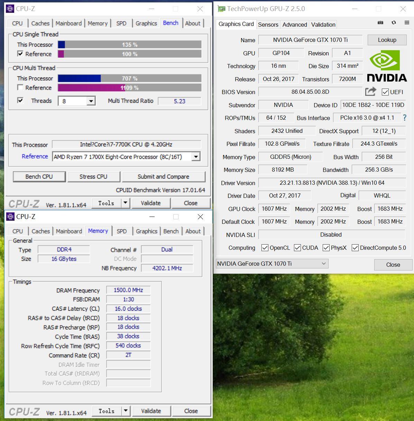Click Submit and Compare button
This screenshot has height=421, width=414.
coord(164,176)
